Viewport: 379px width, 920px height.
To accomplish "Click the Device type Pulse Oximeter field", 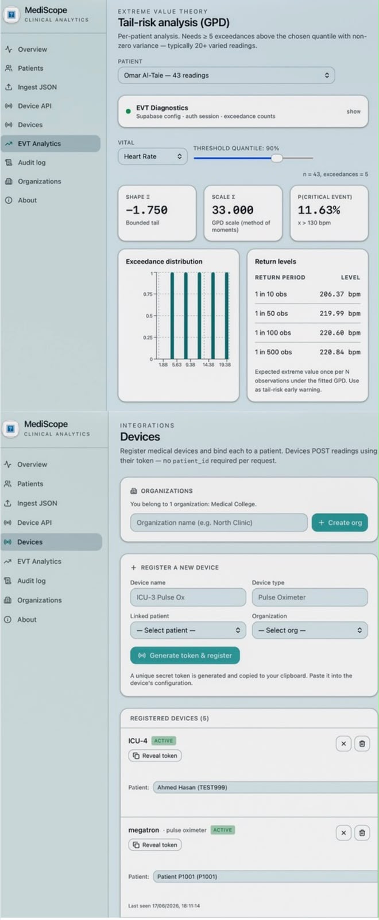I will 310,597.
